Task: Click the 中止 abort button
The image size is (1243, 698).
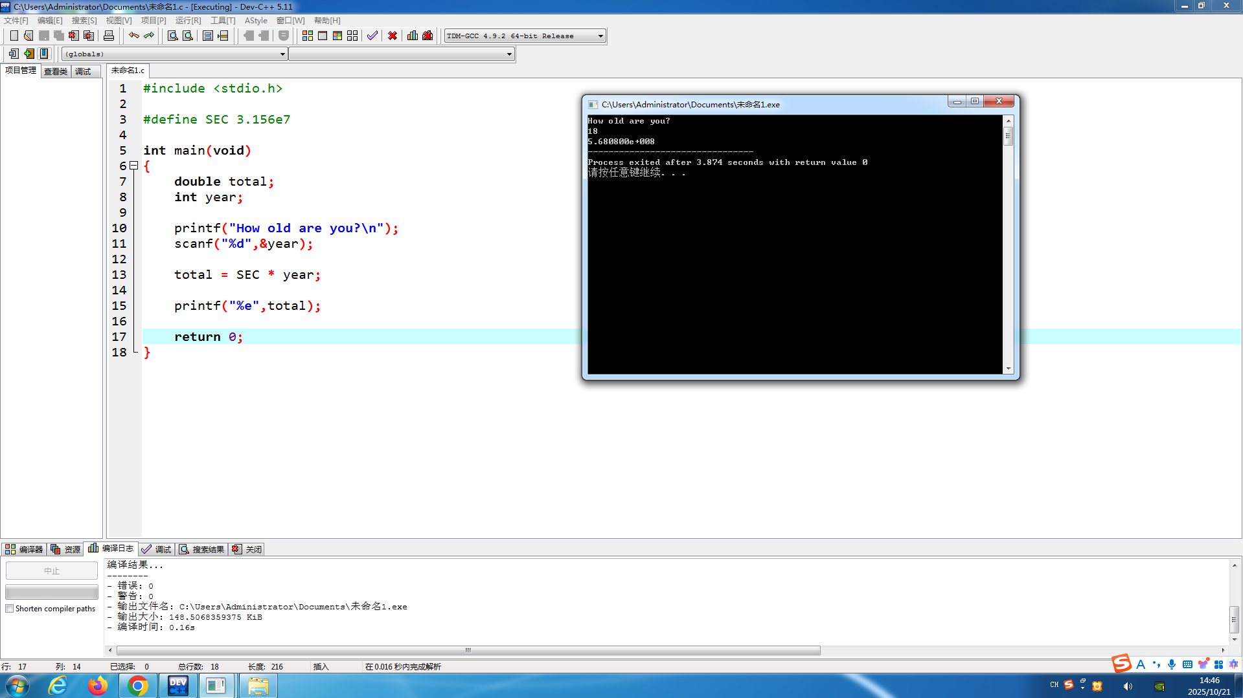Action: pos(52,571)
